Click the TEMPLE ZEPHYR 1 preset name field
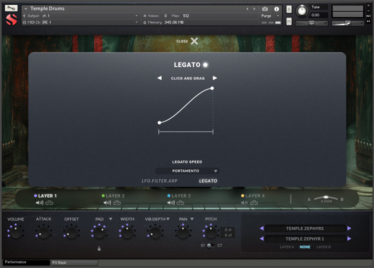The image size is (374, 268). 305,239
